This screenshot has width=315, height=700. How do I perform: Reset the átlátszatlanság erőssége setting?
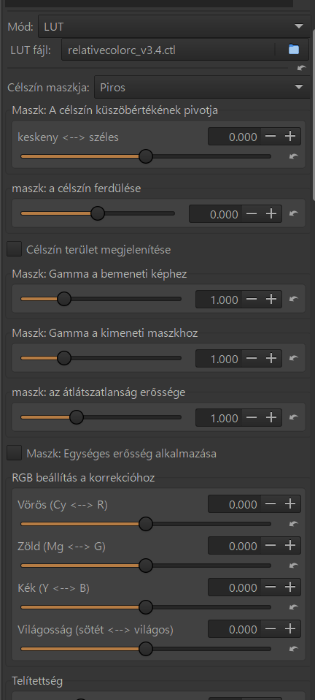[x=293, y=417]
